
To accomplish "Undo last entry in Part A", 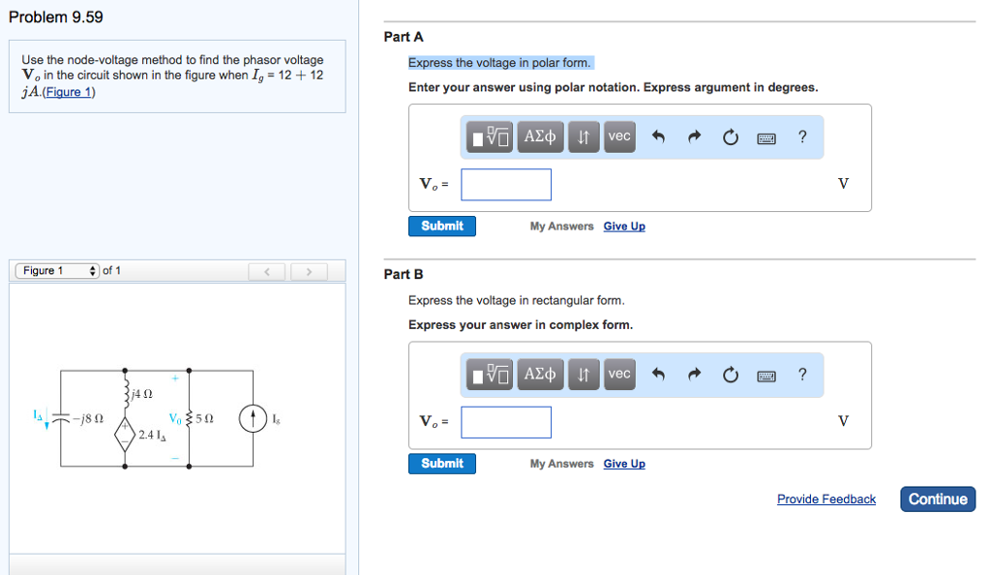I will tap(659, 137).
